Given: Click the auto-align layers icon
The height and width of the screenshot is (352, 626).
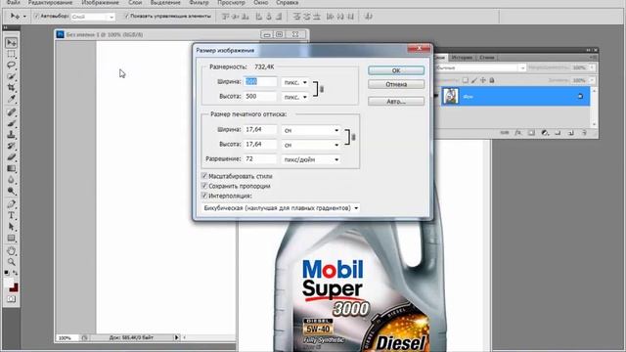Looking at the screenshot, I should tap(369, 17).
